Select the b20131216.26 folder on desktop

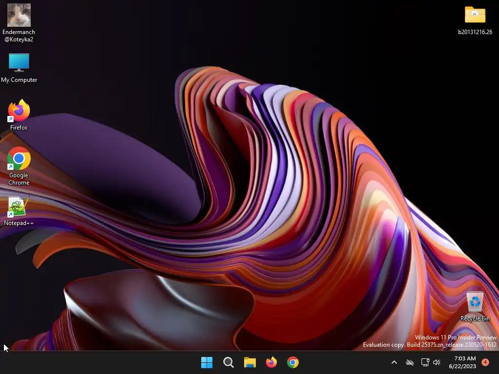[475, 20]
